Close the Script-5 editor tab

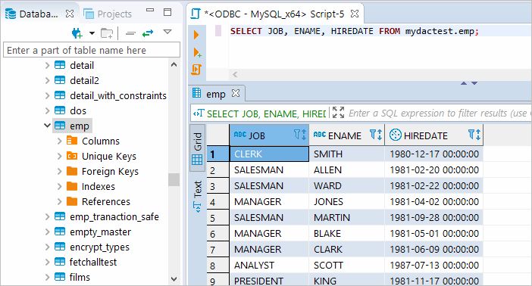pos(355,14)
